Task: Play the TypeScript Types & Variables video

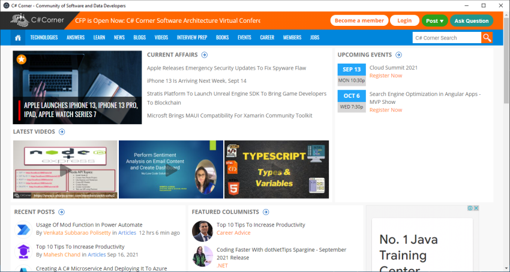Action: pos(277,169)
